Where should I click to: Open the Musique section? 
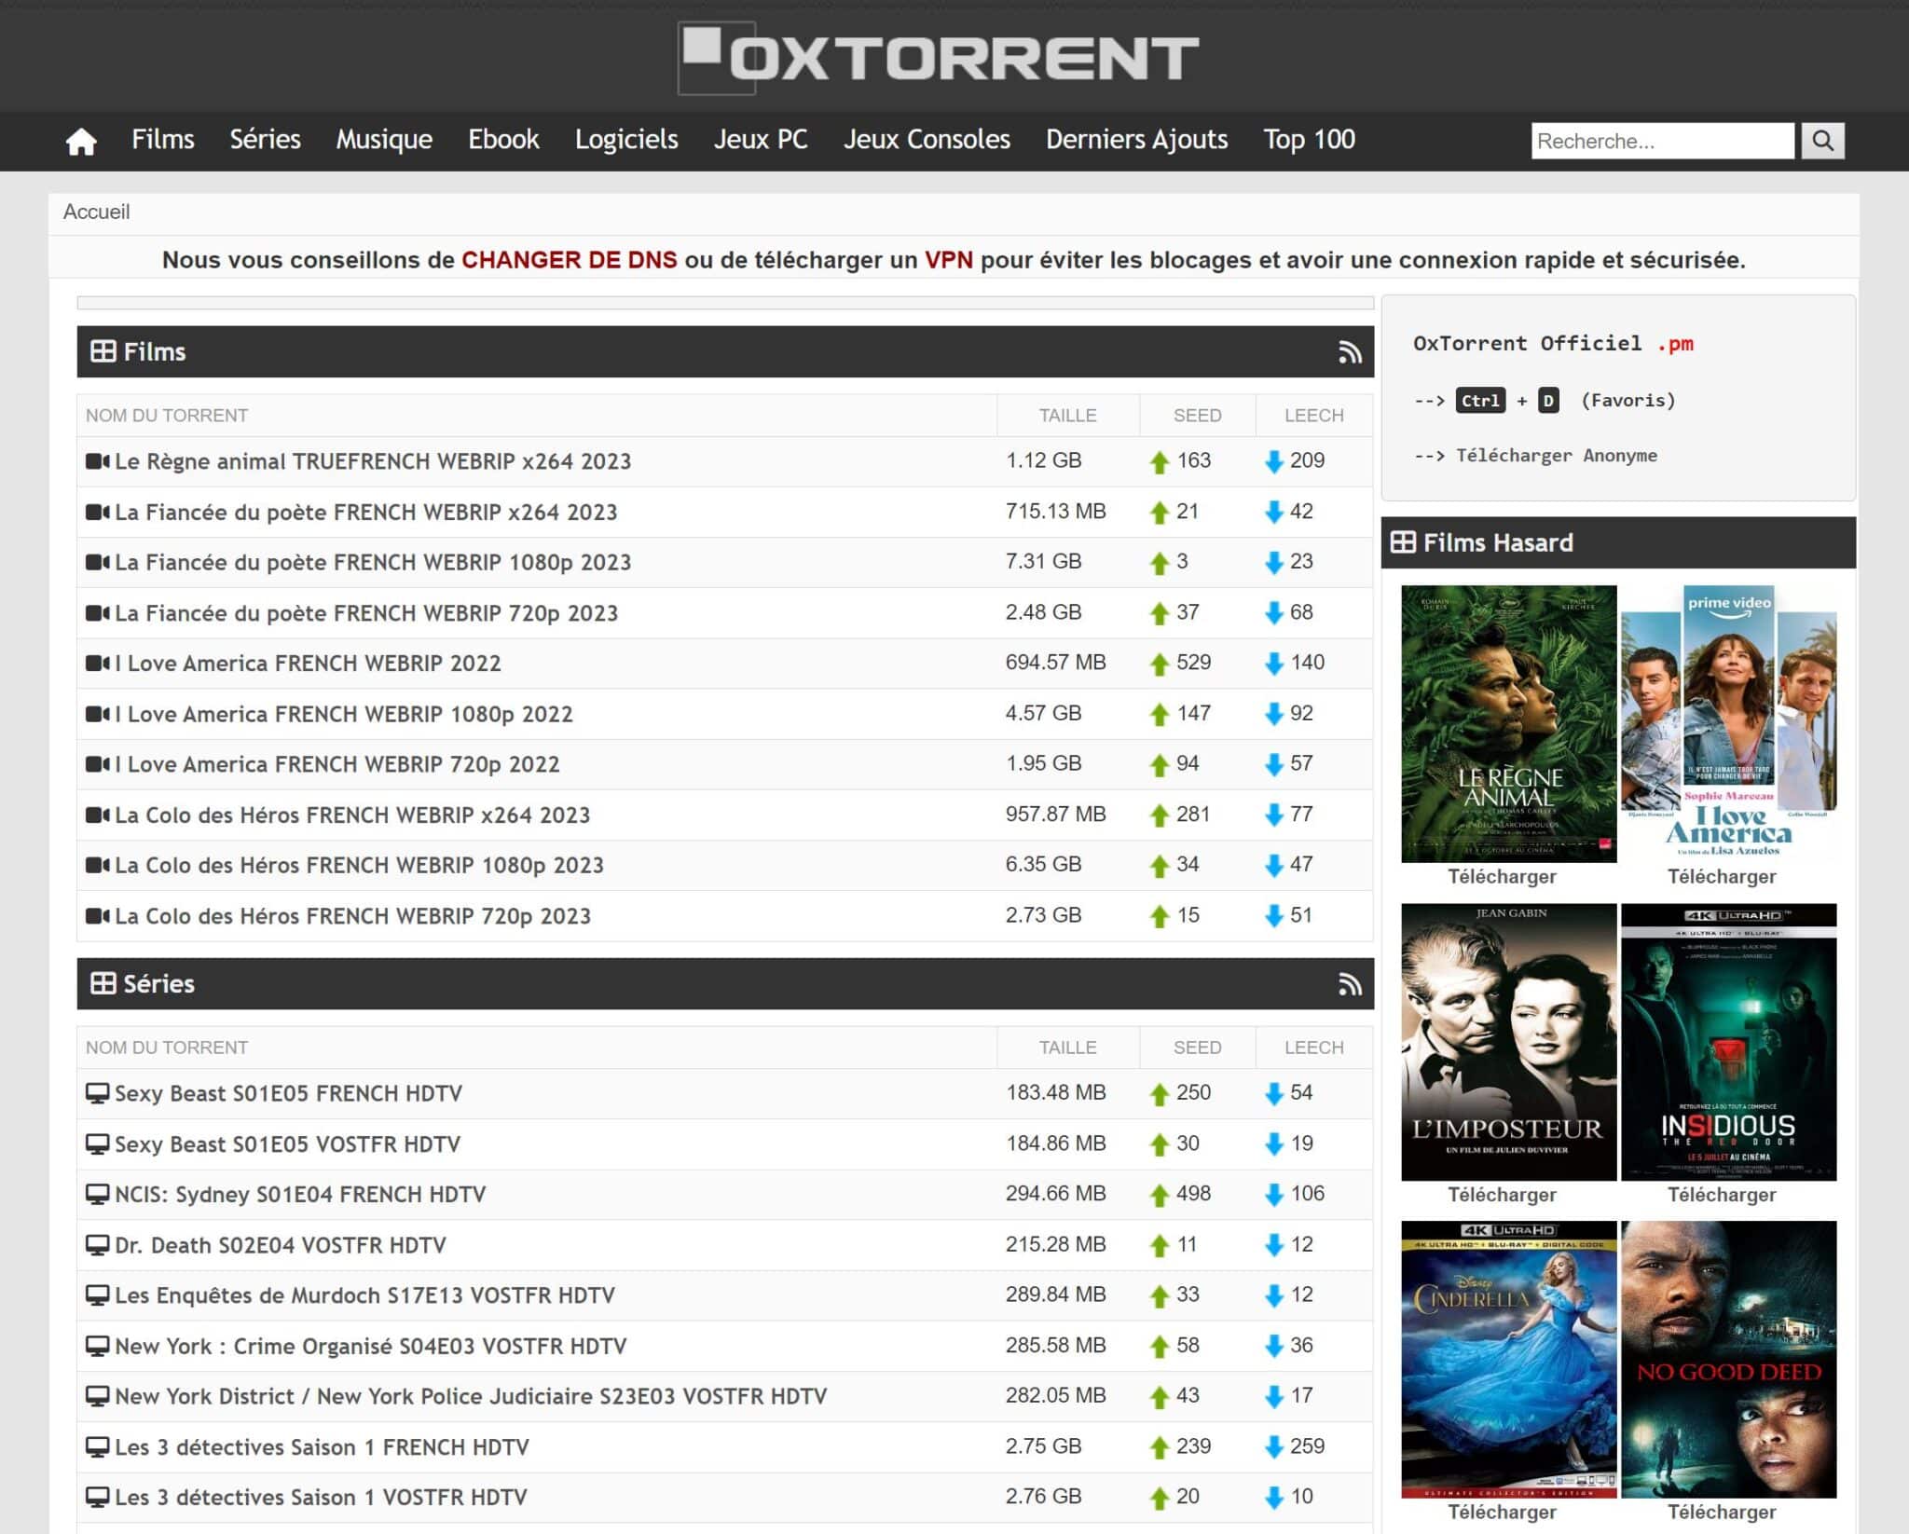pos(384,140)
